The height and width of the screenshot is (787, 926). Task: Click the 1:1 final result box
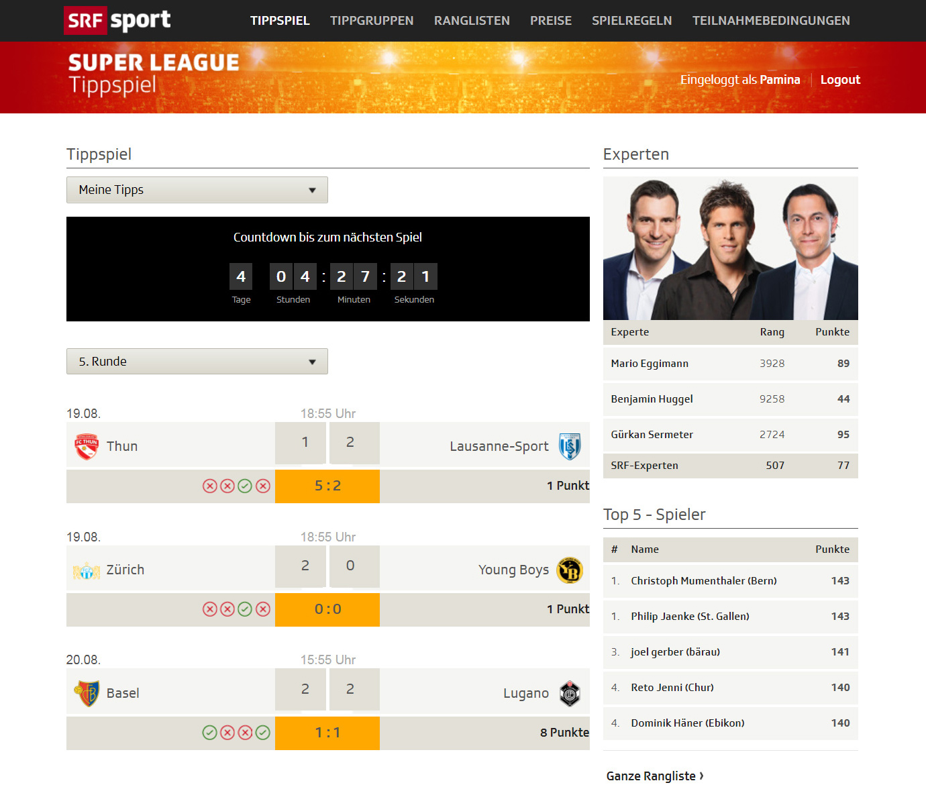click(x=327, y=733)
